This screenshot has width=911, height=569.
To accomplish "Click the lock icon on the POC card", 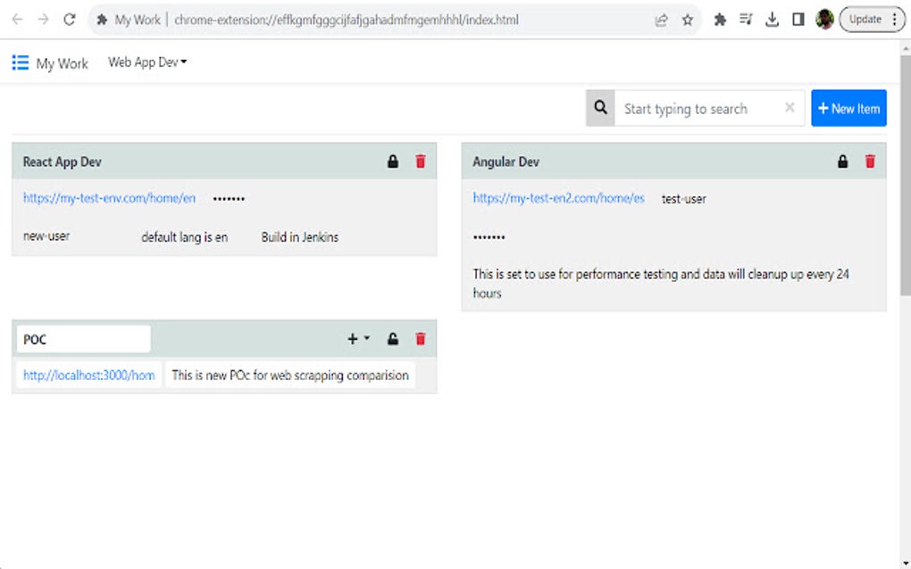I will (392, 339).
